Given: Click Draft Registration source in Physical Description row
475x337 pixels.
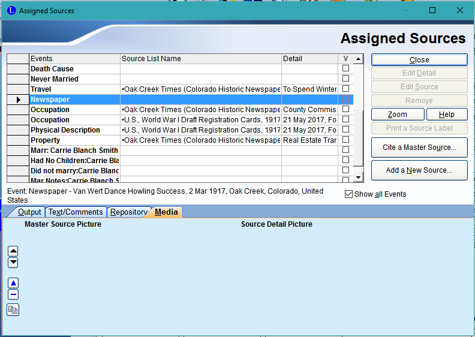Looking at the screenshot, I should pos(201,130).
